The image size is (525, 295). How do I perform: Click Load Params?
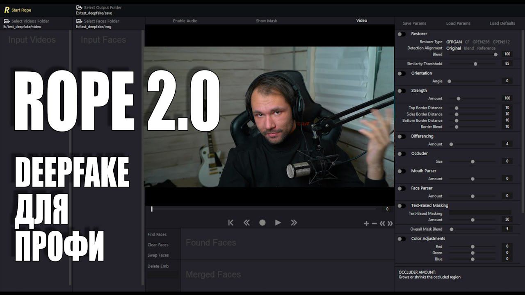458,23
